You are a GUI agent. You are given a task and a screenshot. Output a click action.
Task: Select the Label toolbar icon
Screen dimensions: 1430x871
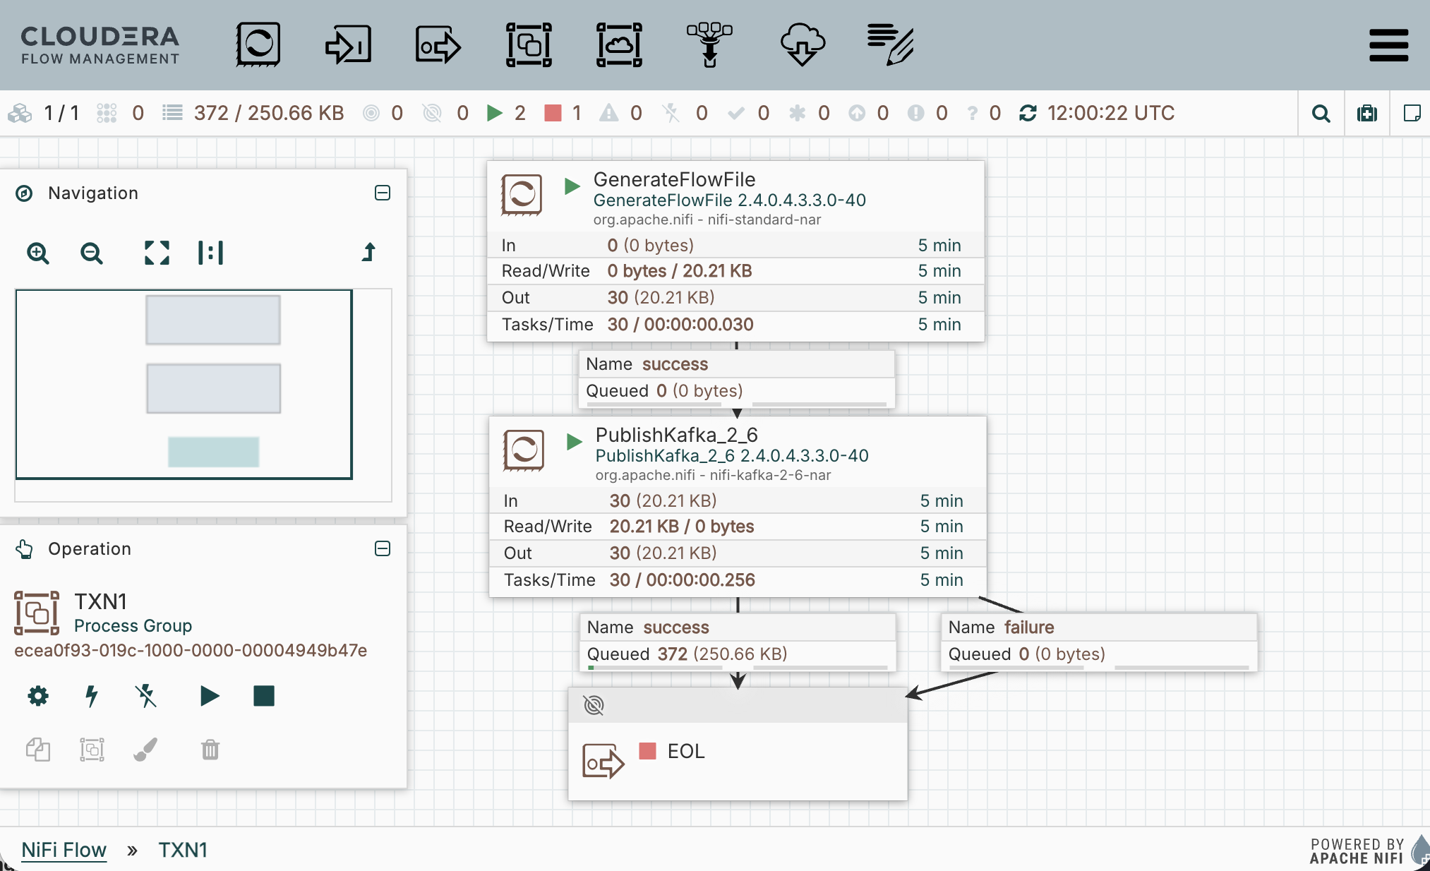tap(891, 44)
